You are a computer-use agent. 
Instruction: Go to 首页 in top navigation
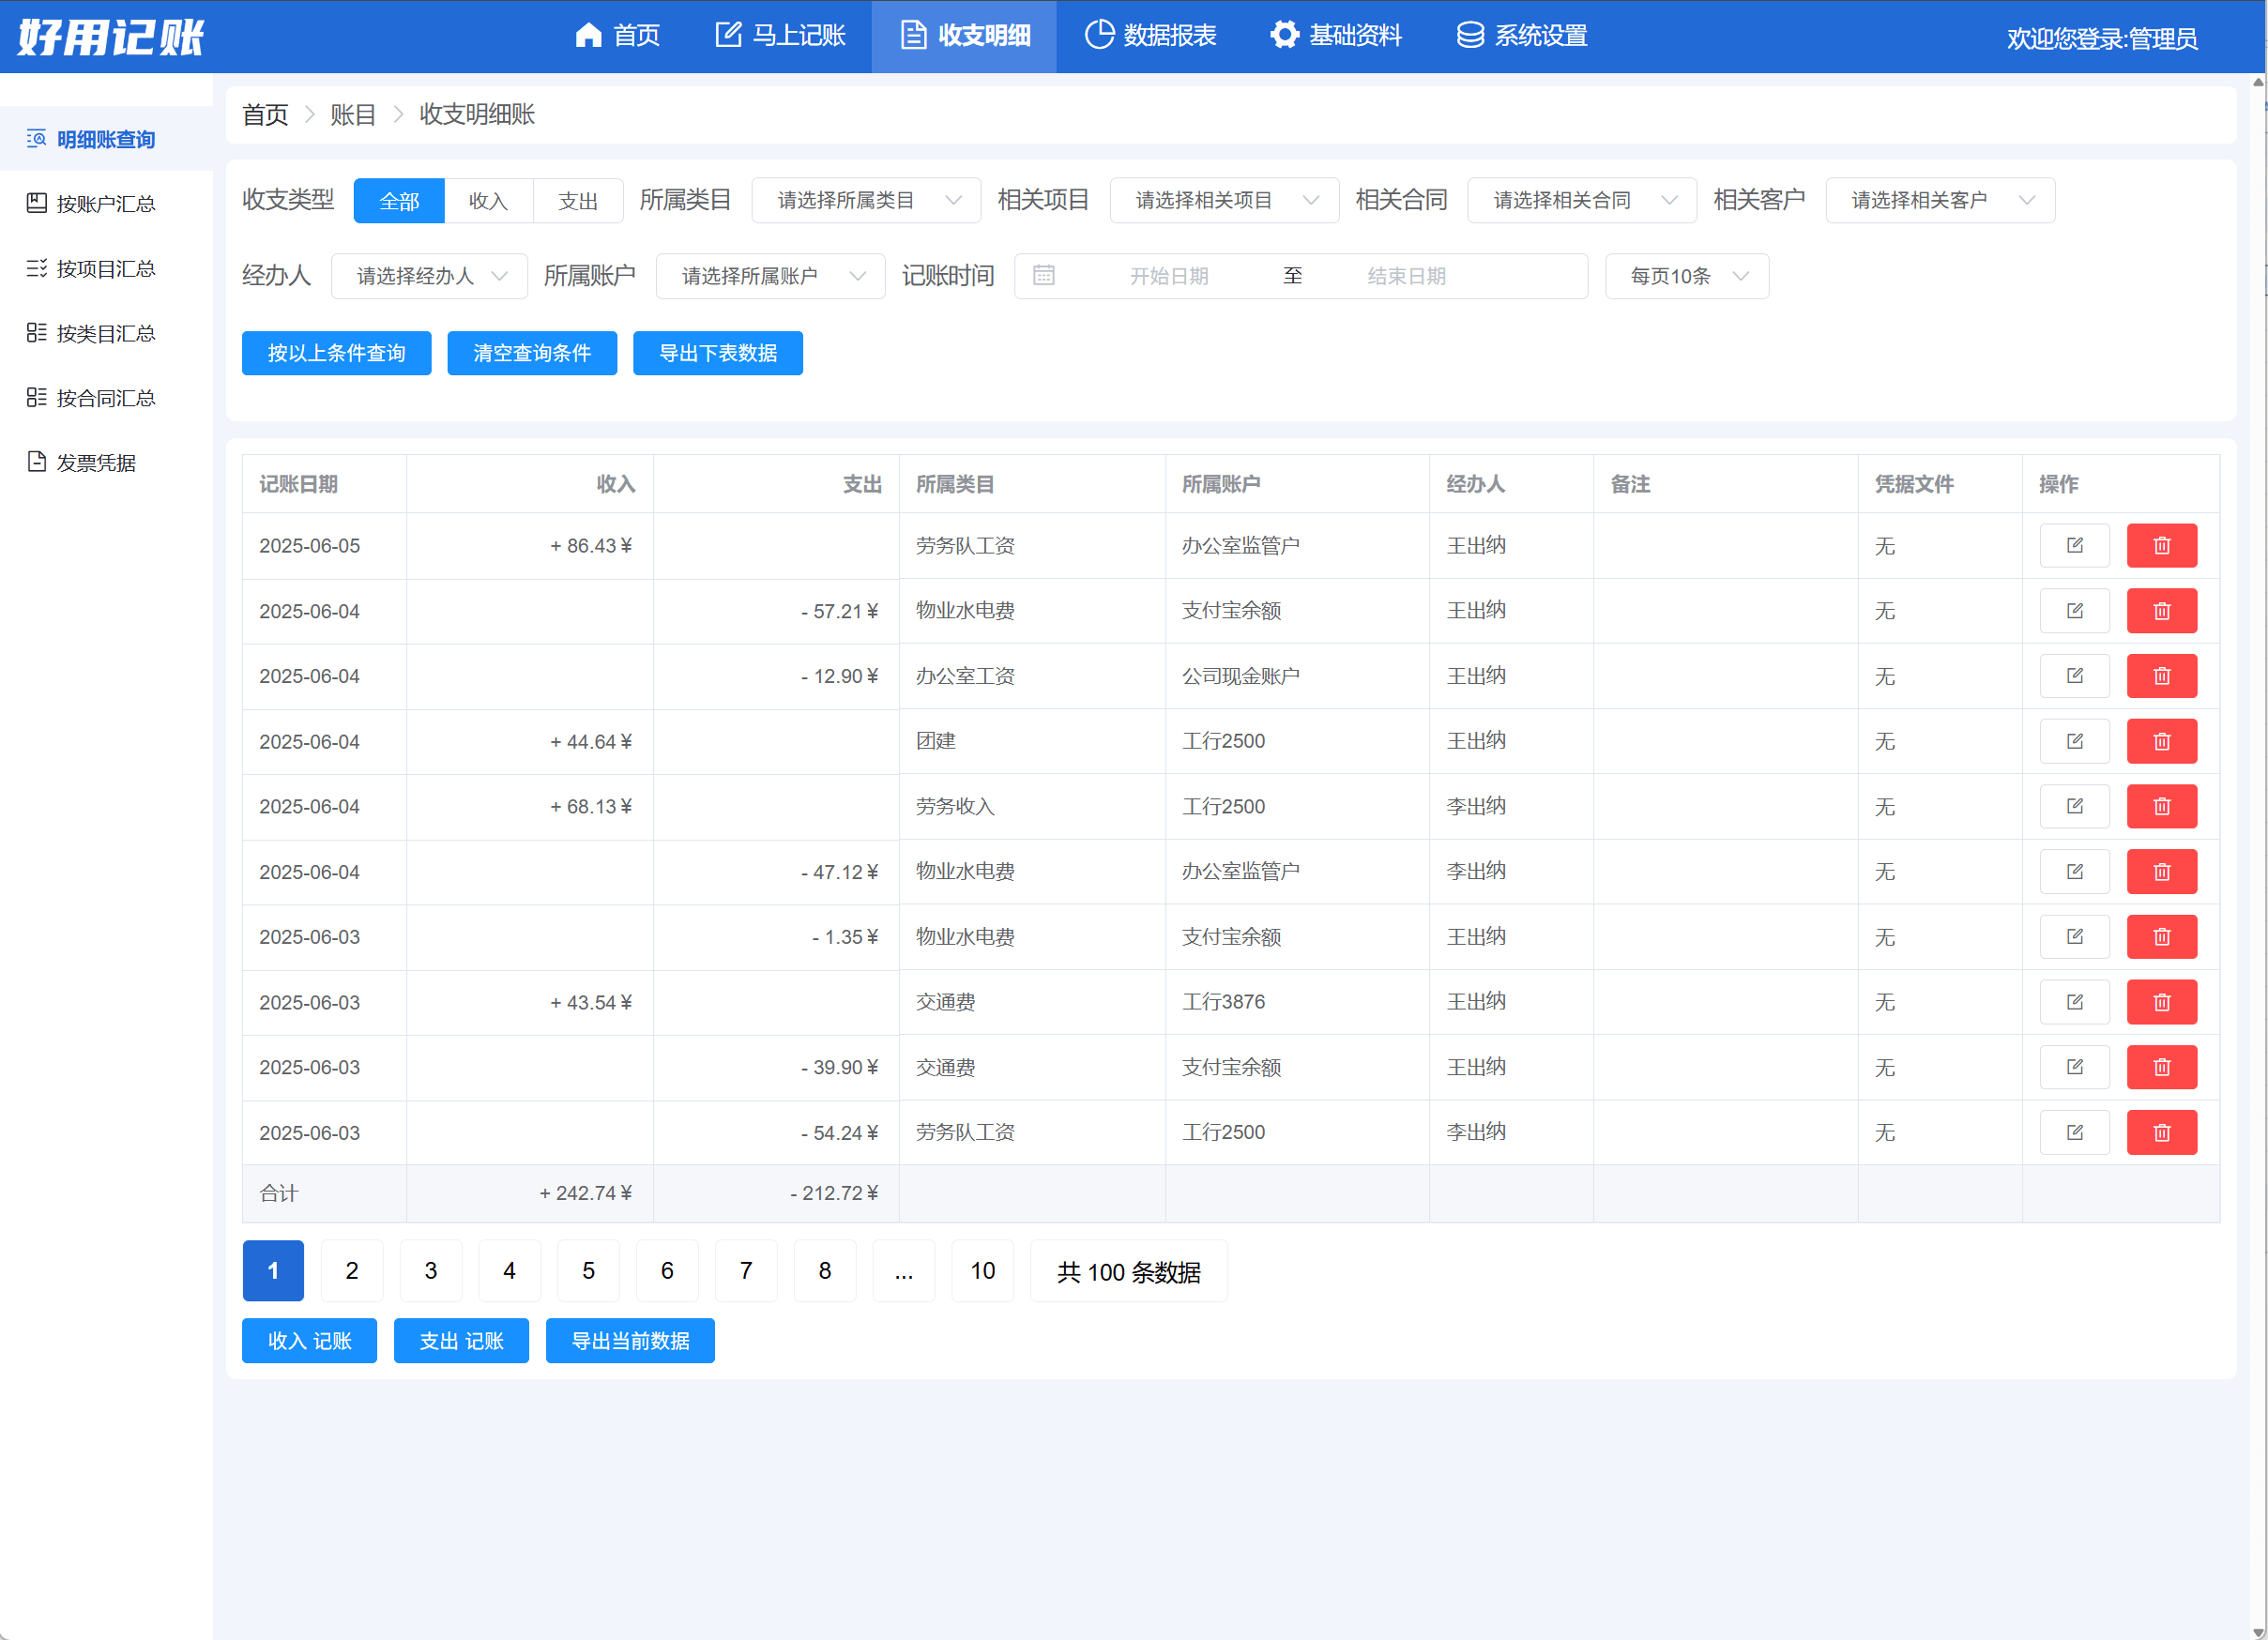[x=617, y=36]
